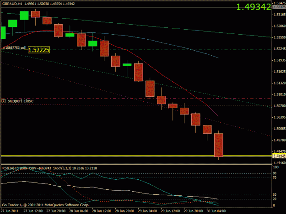Click the Stoch(5,3,3) indicator label

[x=75, y=168]
